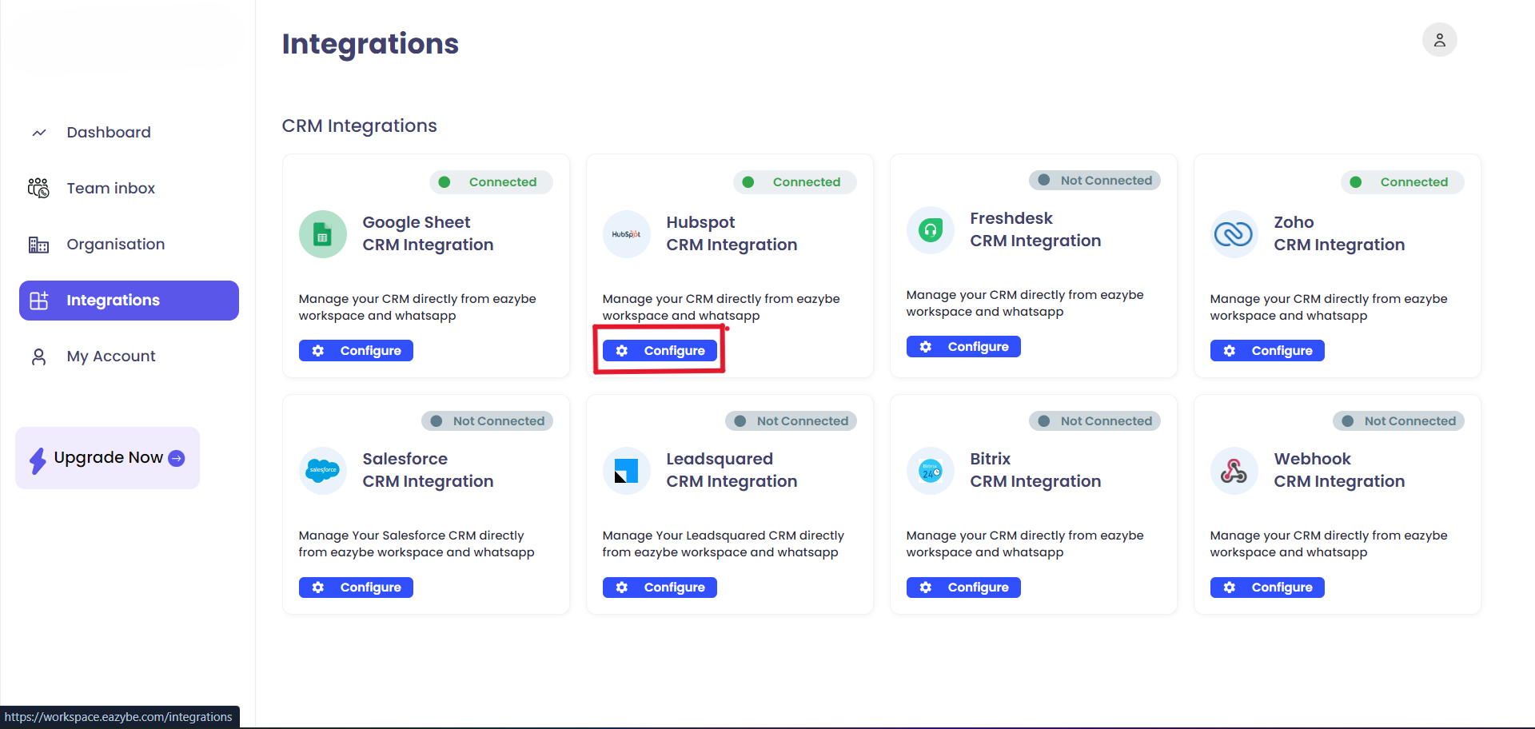Click the 'Salesforce CRM Integration' title
1535x729 pixels.
tap(428, 470)
